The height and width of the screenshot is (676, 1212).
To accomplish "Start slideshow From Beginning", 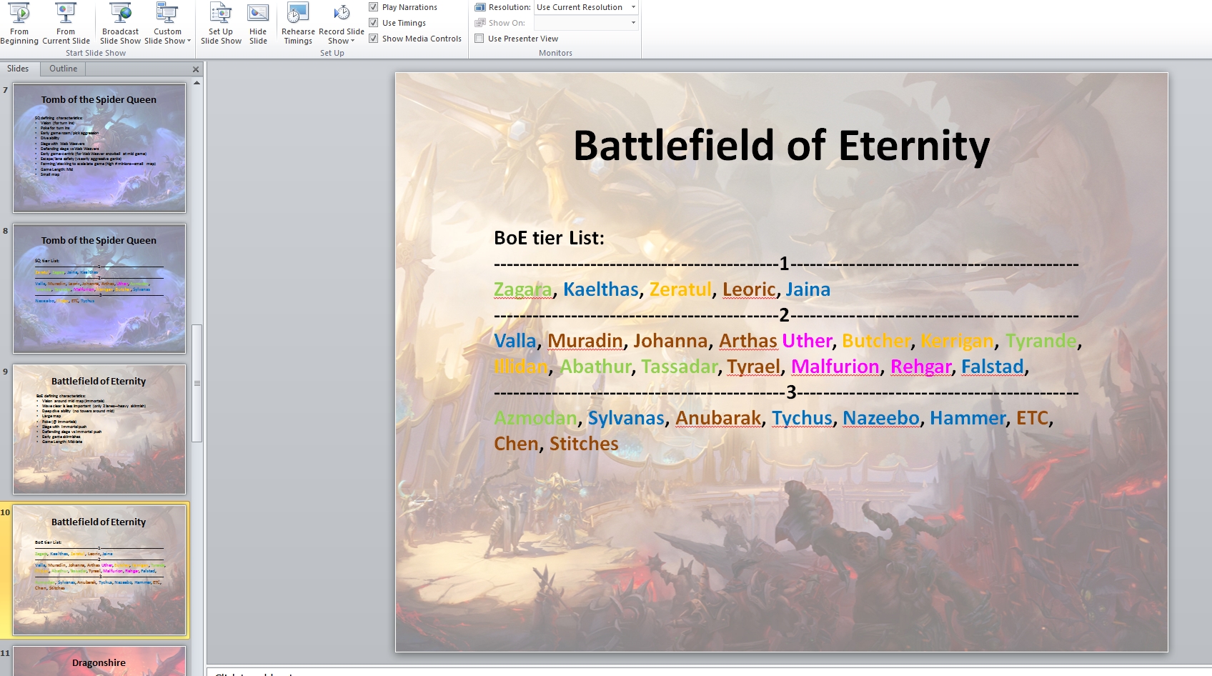I will 19,24.
